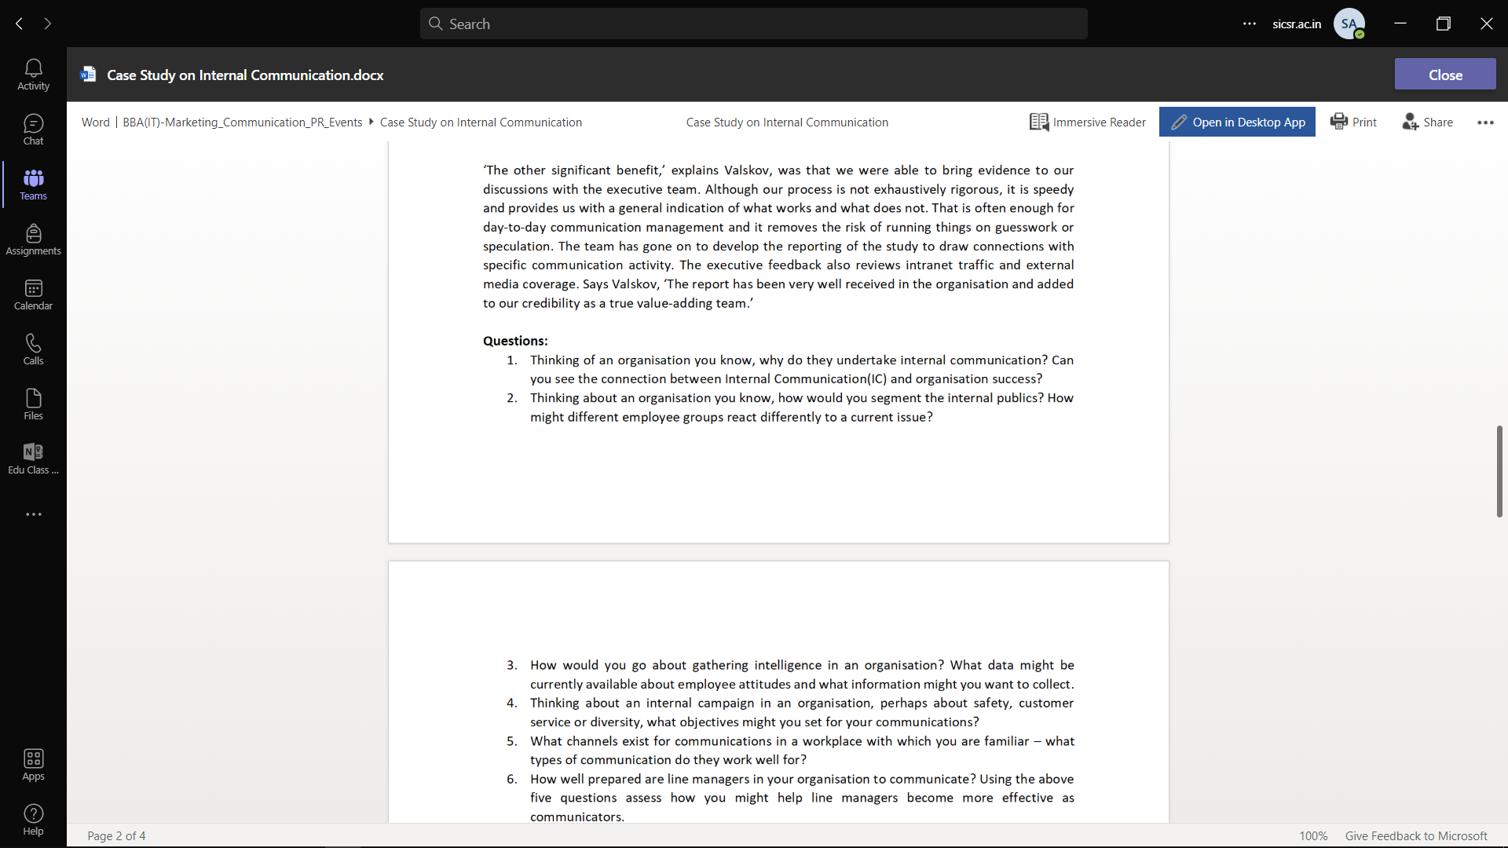Expand the breadcrumb chevron after BBA(IT)-Marketing channel

pos(369,122)
